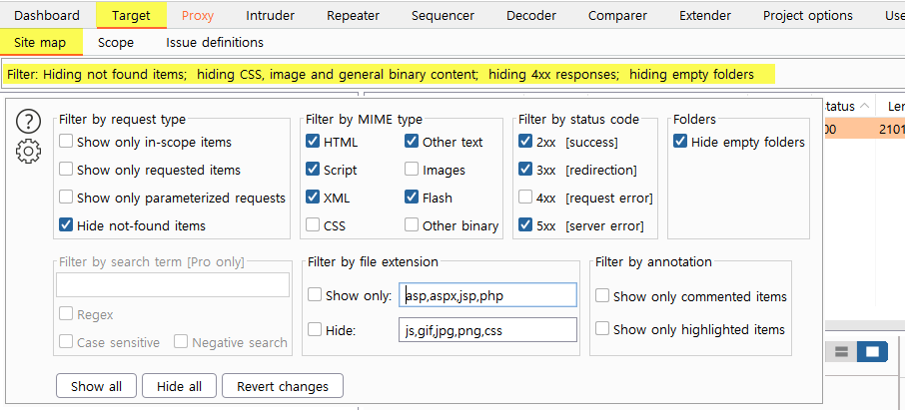Uncheck Hide not-found items
The width and height of the screenshot is (905, 410).
pyautogui.click(x=66, y=225)
